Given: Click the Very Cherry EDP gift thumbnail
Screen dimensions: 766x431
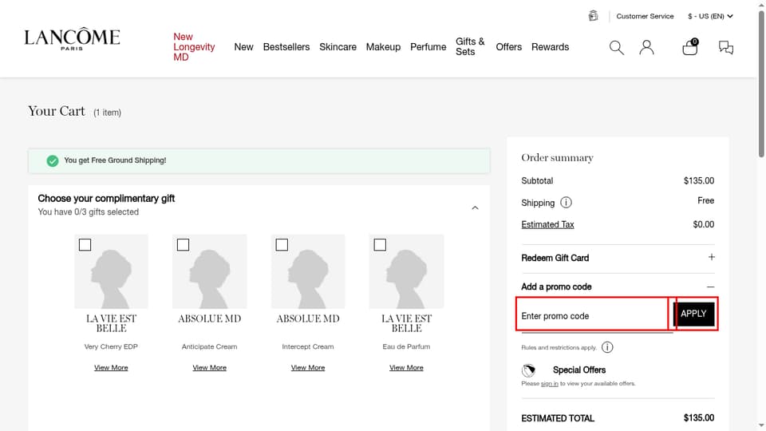Looking at the screenshot, I should (x=111, y=271).
